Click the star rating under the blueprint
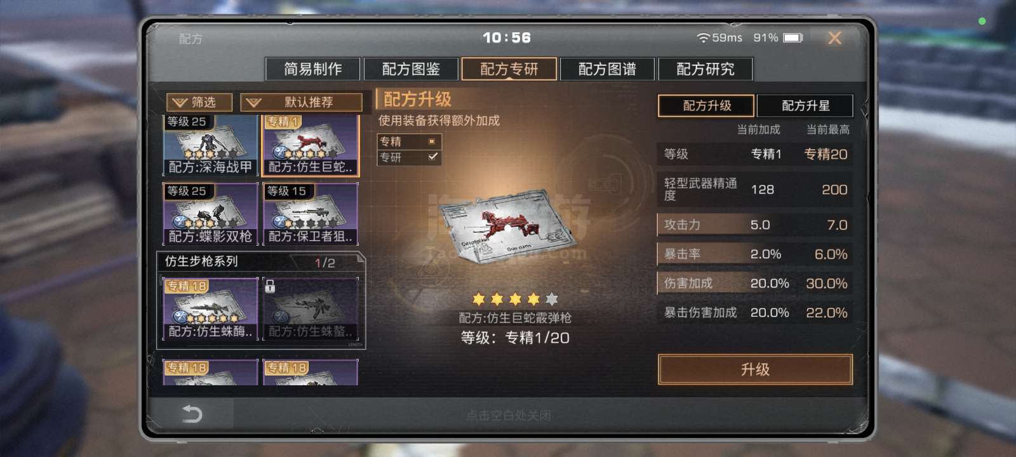This screenshot has height=457, width=1016. point(515,298)
